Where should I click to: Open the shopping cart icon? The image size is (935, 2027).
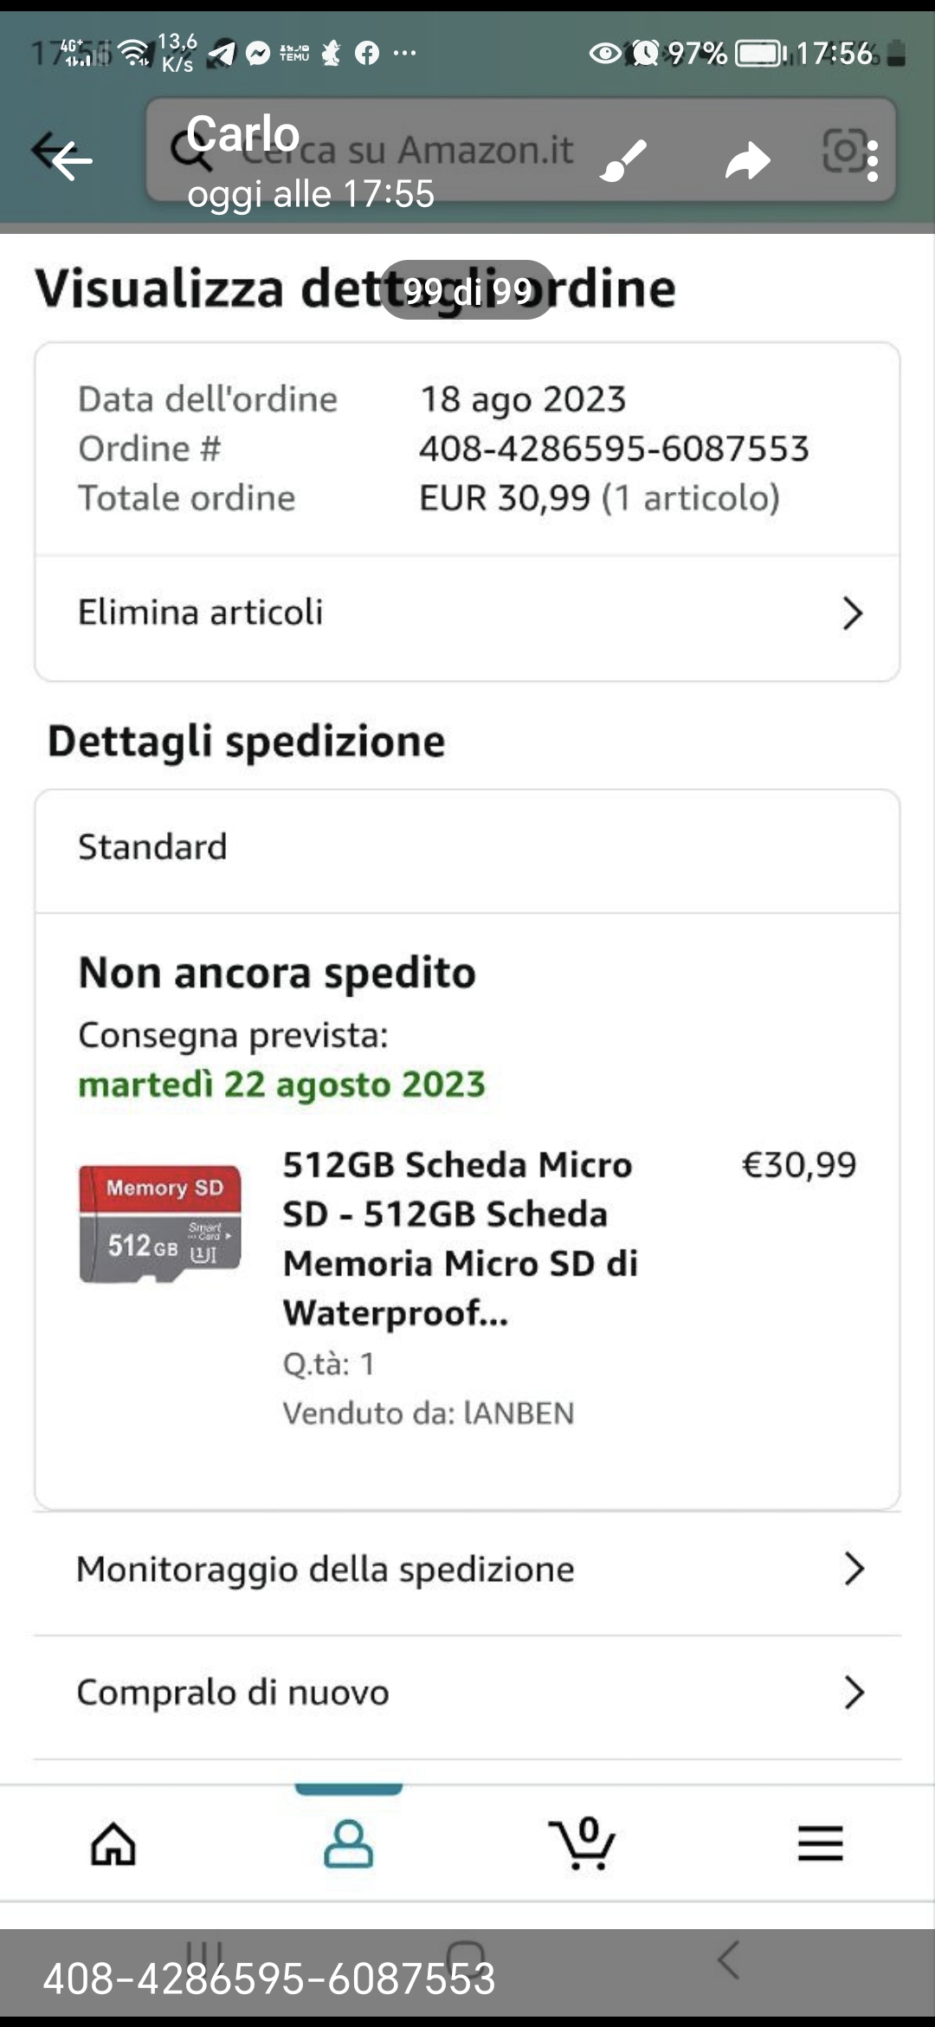pos(583,1842)
